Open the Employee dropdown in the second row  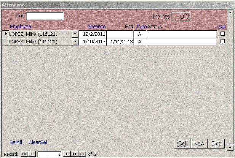(x=75, y=42)
